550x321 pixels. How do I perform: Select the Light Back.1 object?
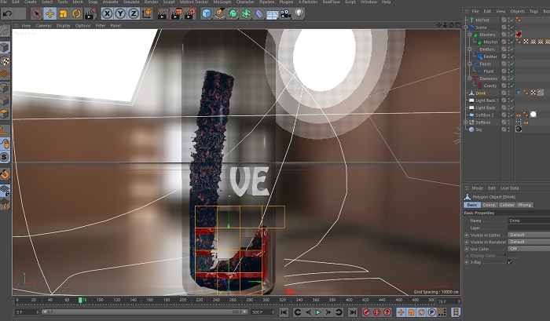coord(487,100)
